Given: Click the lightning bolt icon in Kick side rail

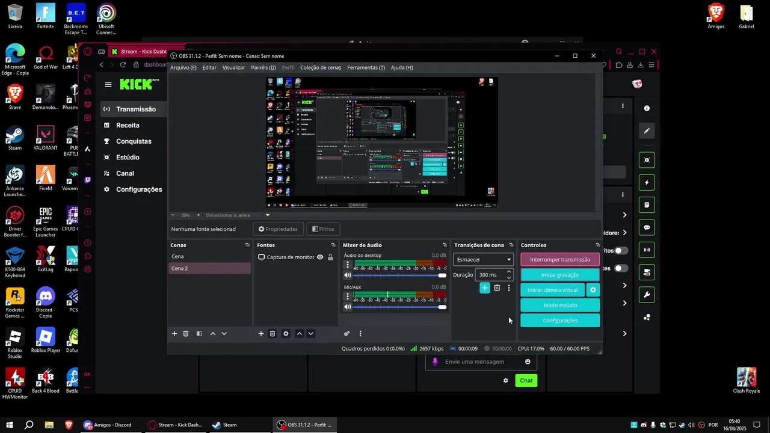Looking at the screenshot, I should [647, 183].
